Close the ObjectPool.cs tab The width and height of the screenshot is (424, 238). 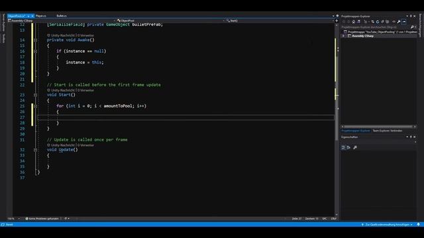(32, 16)
